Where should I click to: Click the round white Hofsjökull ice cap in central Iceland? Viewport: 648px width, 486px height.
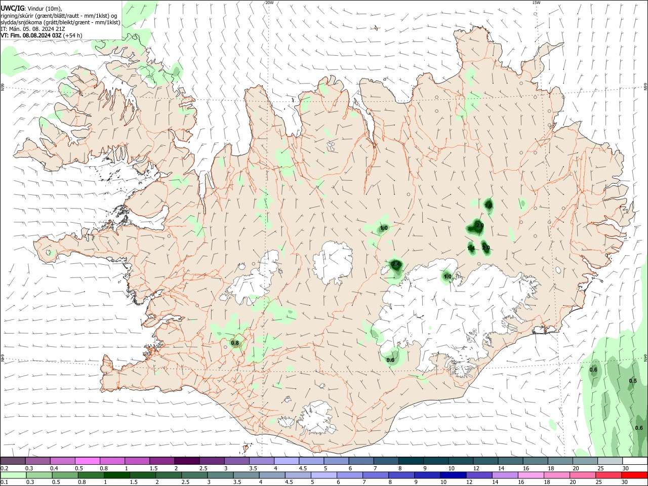(333, 263)
